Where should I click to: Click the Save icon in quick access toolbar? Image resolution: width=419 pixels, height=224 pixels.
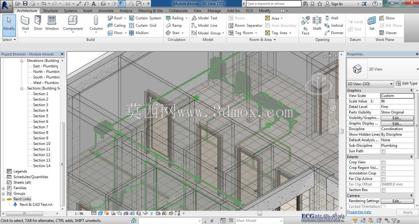pos(26,4)
